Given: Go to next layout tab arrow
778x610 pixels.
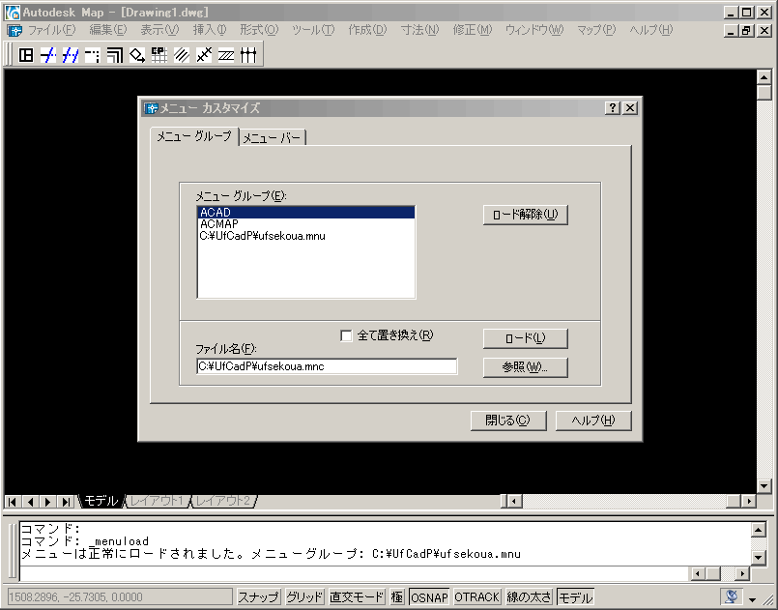Looking at the screenshot, I should (47, 502).
